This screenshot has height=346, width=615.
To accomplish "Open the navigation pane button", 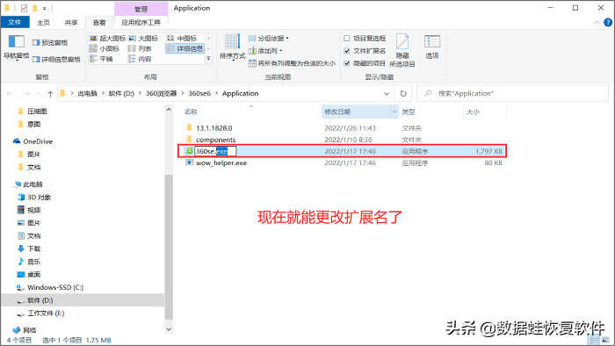I will point(16,47).
